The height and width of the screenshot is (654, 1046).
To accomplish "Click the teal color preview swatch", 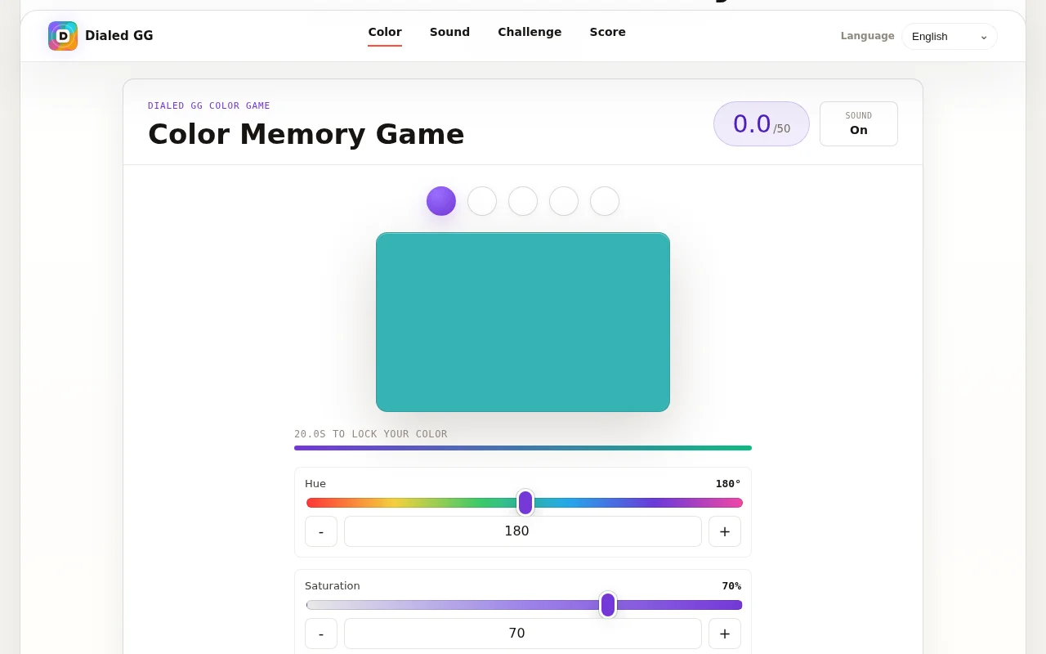I will click(523, 322).
